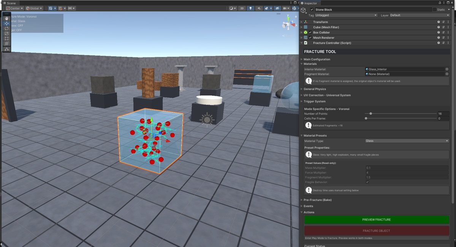The image size is (456, 247).
Task: Toggle the Fragile Behavior checkbox
Action: [x=367, y=182]
